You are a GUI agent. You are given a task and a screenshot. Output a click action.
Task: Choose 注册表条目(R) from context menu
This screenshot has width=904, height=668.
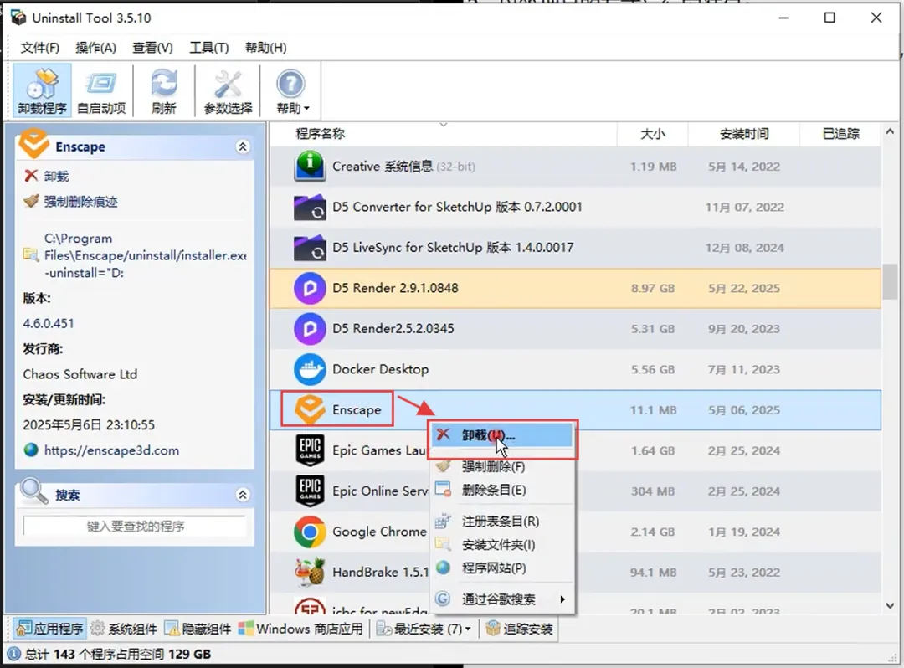(x=502, y=521)
